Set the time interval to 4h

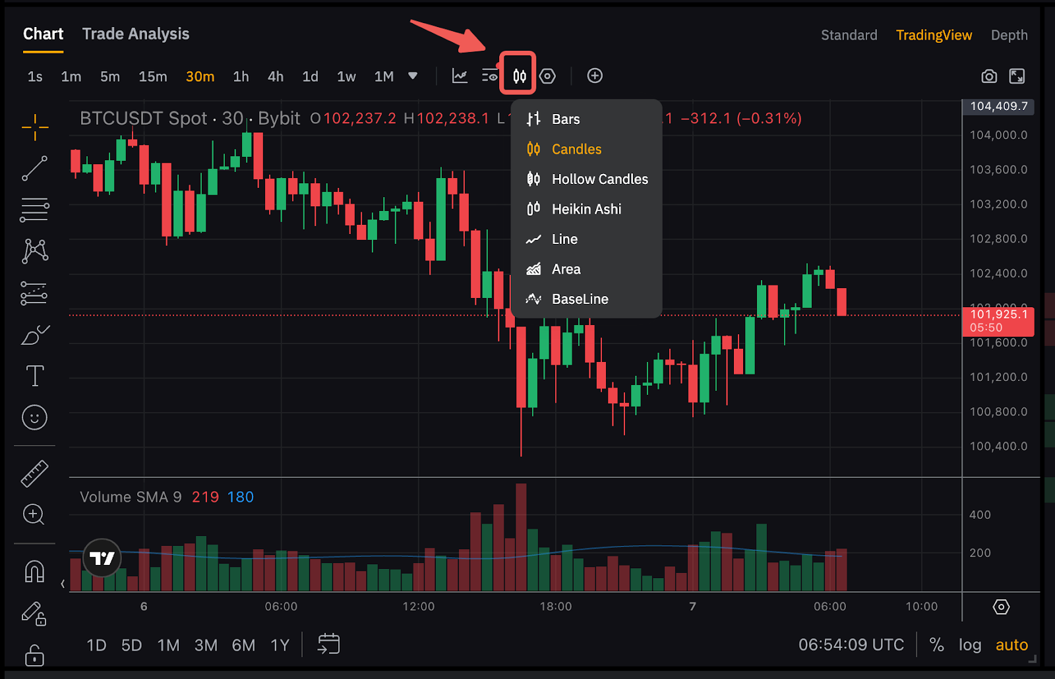pyautogui.click(x=275, y=76)
